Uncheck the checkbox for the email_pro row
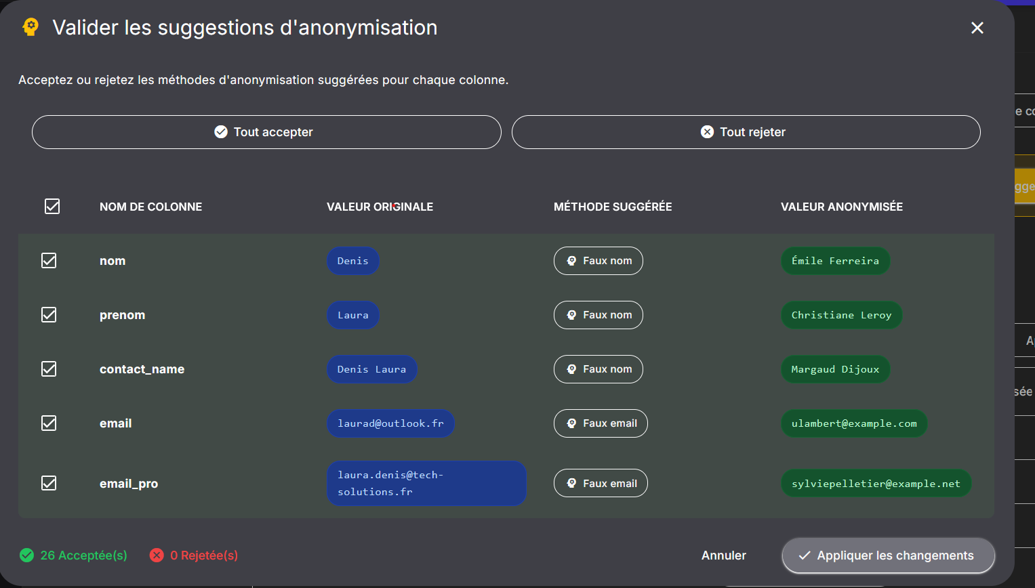The width and height of the screenshot is (1035, 588). point(49,483)
